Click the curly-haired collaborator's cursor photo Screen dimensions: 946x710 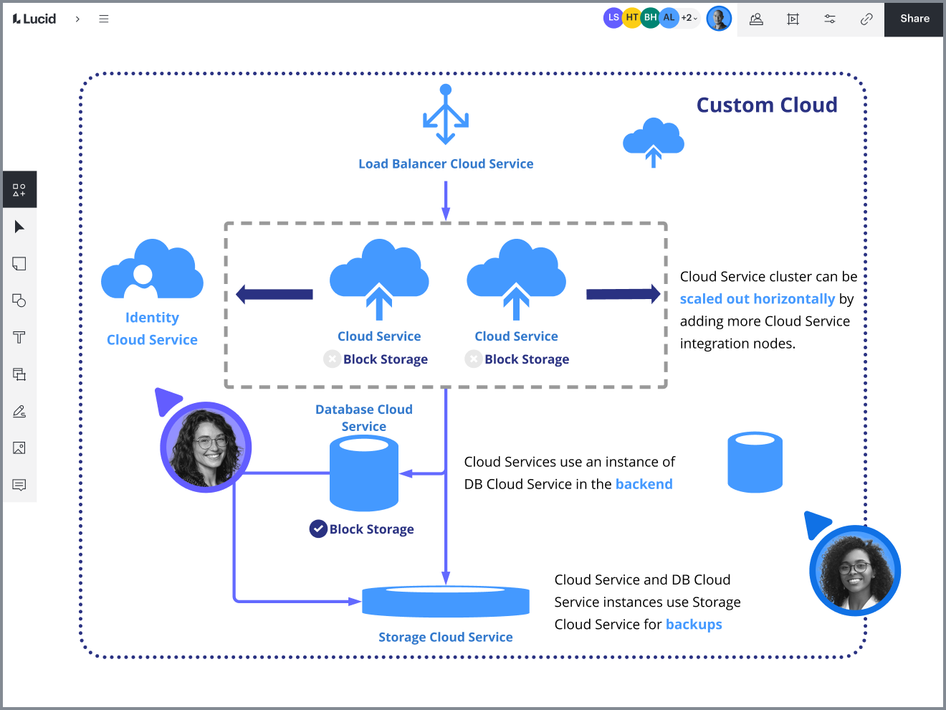pyautogui.click(x=206, y=448)
